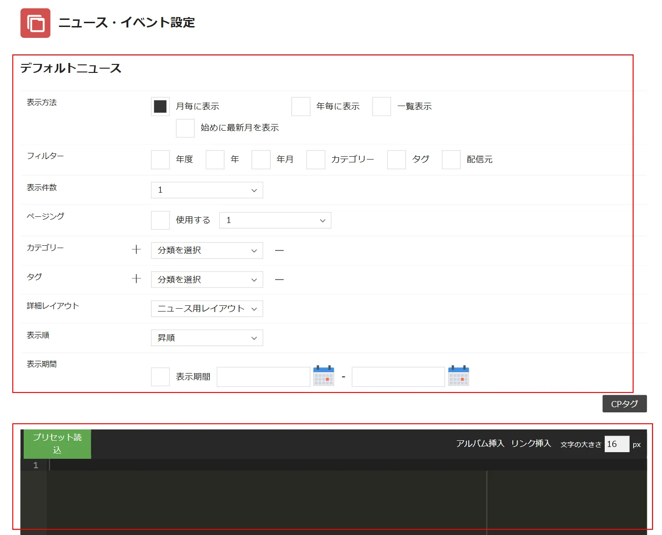Click the 表示順 label
The width and height of the screenshot is (662, 535).
38,335
